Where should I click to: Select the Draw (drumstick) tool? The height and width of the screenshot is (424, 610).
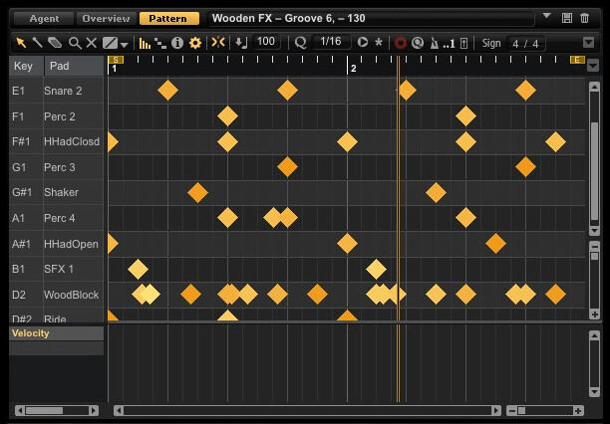coord(38,43)
